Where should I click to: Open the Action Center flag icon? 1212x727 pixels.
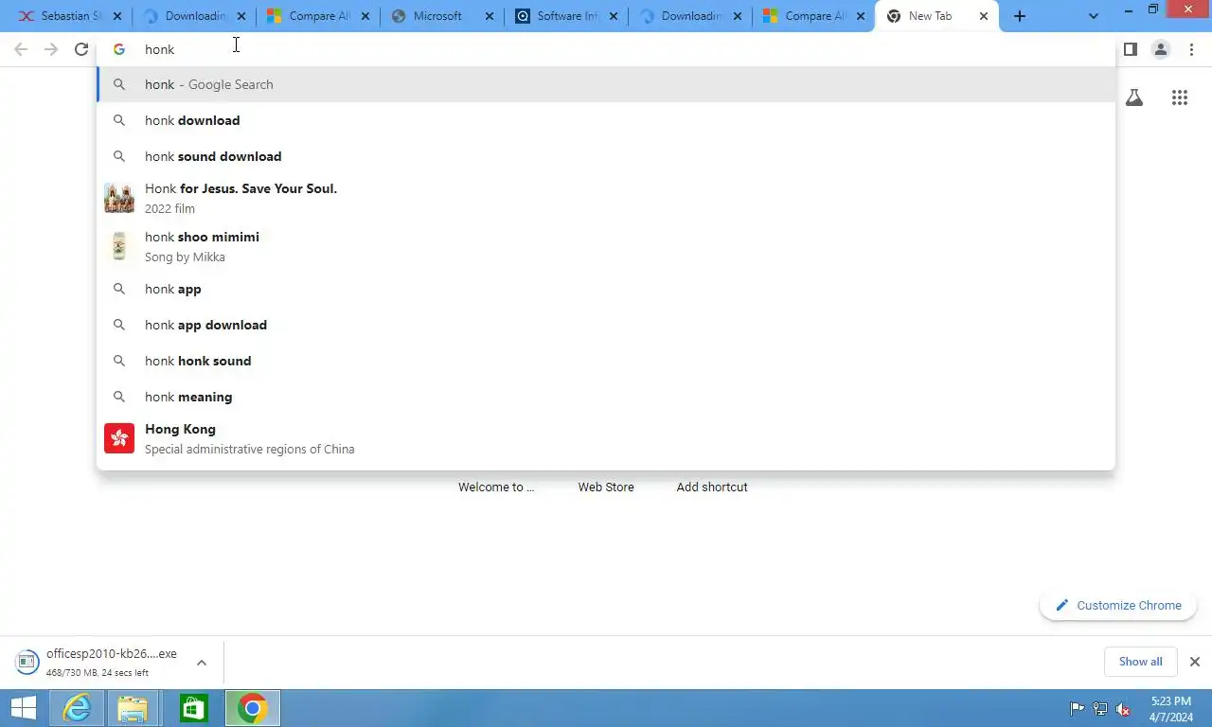1077,709
